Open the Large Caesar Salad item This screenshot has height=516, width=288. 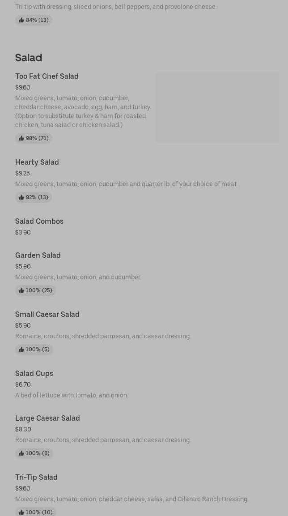coord(47,418)
